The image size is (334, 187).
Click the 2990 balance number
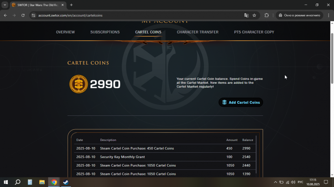point(105,84)
